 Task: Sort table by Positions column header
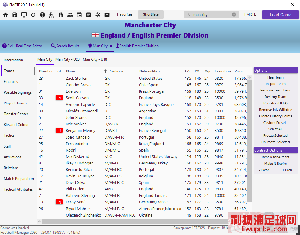116,71
